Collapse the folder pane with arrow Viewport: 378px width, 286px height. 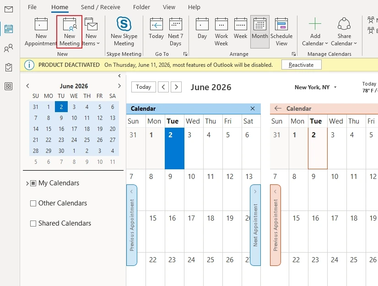click(x=119, y=76)
